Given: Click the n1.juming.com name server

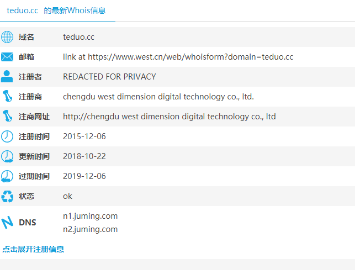Looking at the screenshot, I should pyautogui.click(x=90, y=216).
